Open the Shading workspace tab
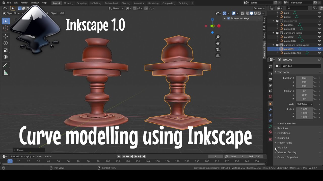This screenshot has height=181, width=323. click(126, 3)
